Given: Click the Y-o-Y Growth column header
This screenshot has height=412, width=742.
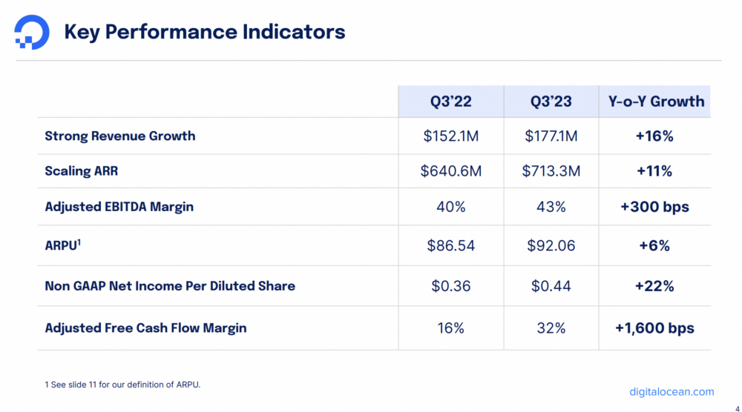Looking at the screenshot, I should (656, 102).
